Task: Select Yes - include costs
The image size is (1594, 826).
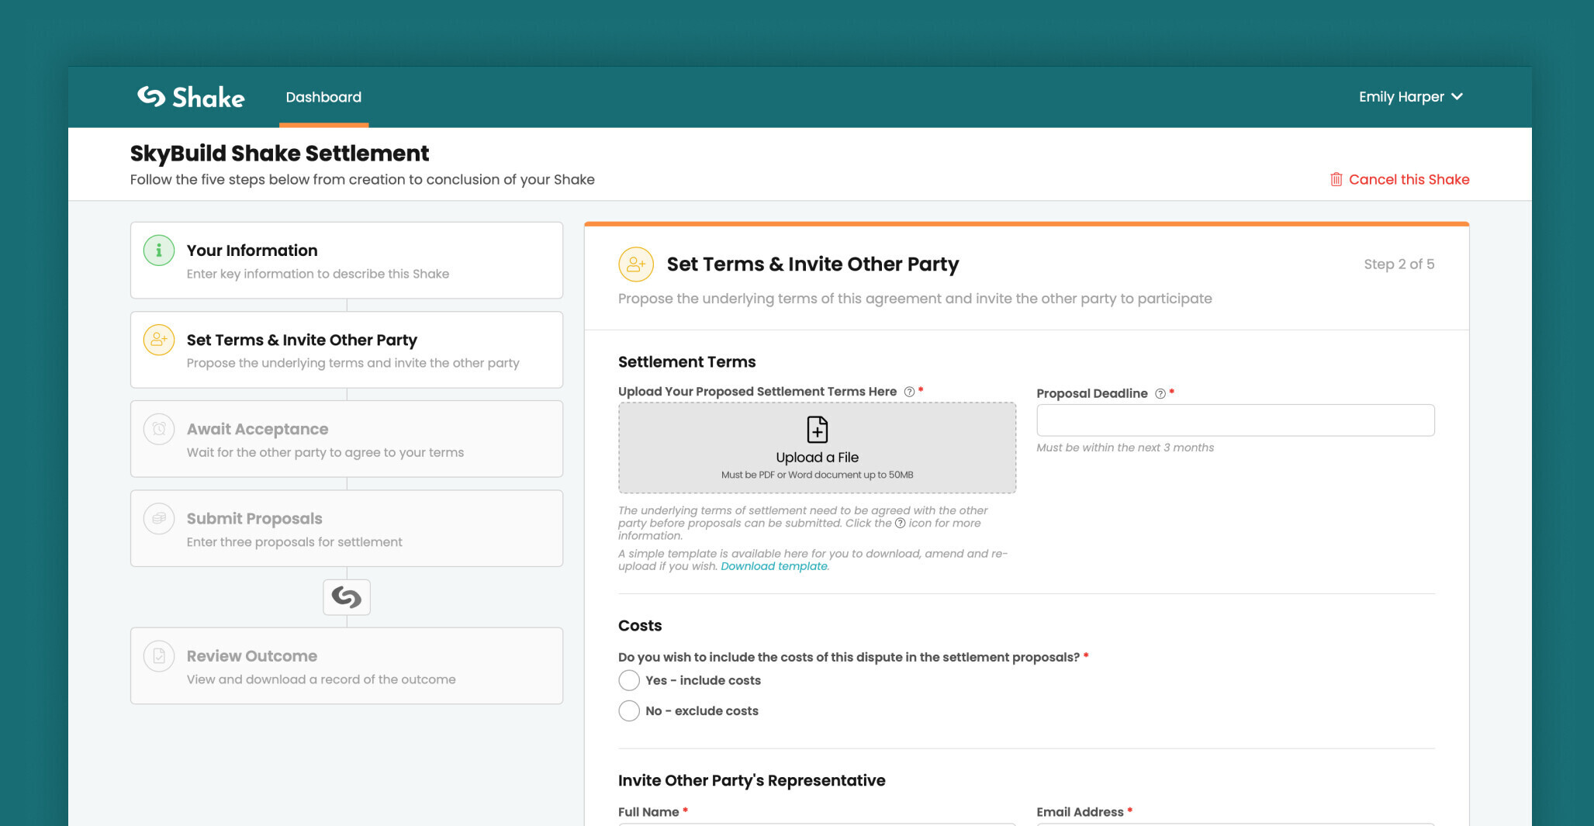Action: (x=629, y=680)
